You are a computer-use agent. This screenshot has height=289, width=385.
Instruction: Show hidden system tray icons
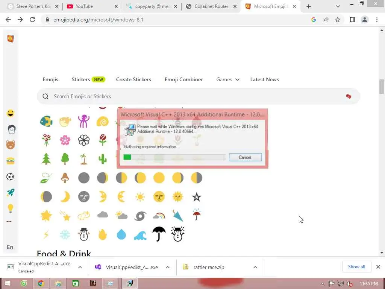pyautogui.click(x=322, y=284)
